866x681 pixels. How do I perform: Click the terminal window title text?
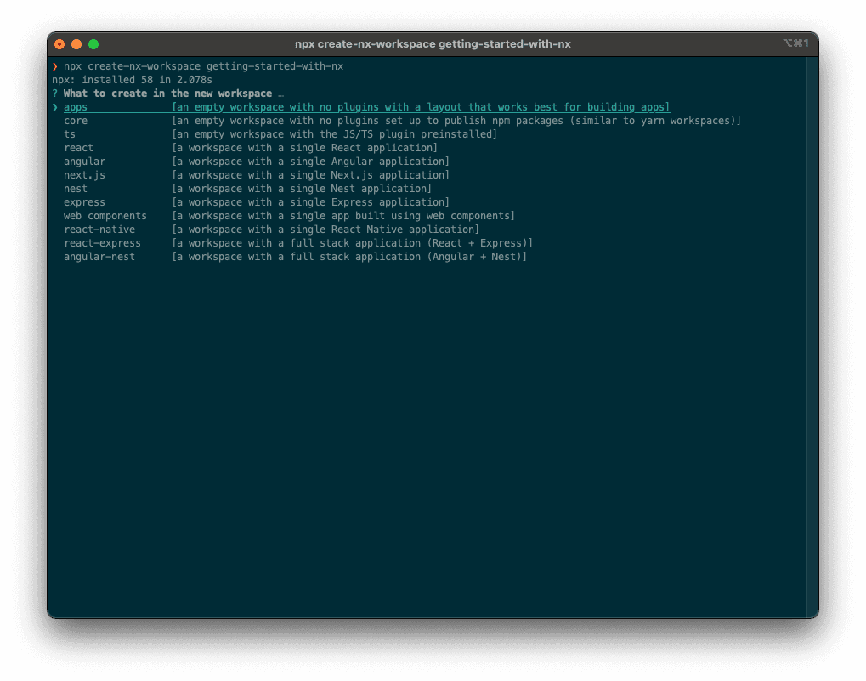point(433,44)
